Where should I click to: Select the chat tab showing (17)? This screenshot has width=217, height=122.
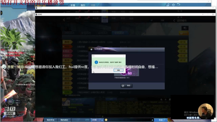pyautogui.click(x=81, y=120)
